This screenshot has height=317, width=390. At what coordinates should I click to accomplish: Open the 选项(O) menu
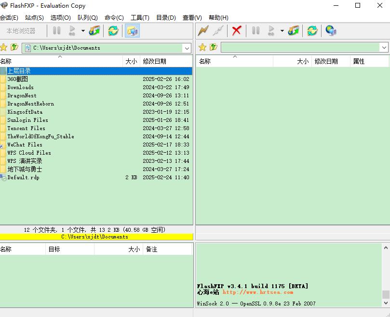pyautogui.click(x=60, y=18)
